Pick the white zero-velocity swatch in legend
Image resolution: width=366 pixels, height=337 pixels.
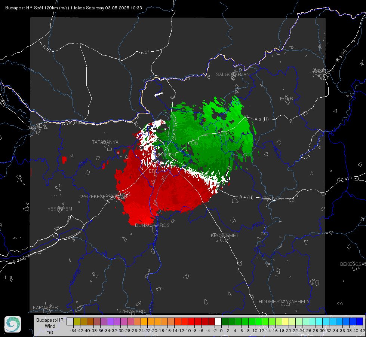(x=218, y=321)
